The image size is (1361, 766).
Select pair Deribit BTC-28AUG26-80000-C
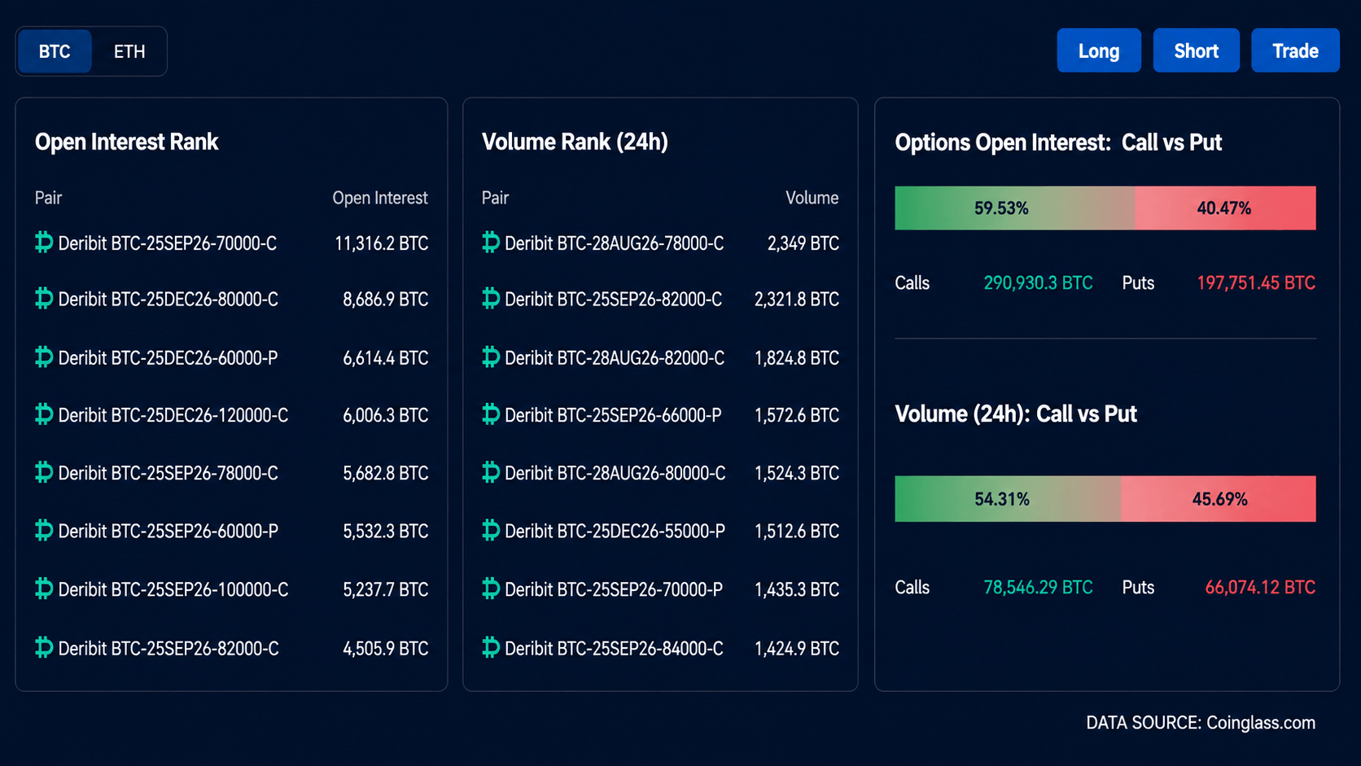point(615,474)
